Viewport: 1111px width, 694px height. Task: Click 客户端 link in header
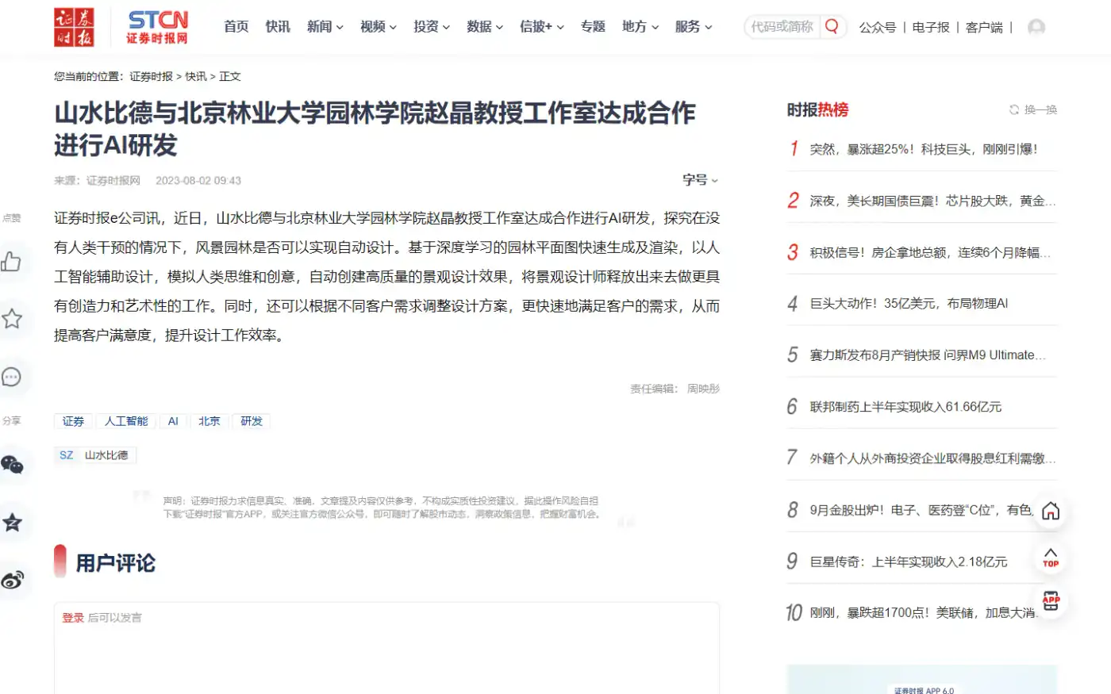[984, 27]
